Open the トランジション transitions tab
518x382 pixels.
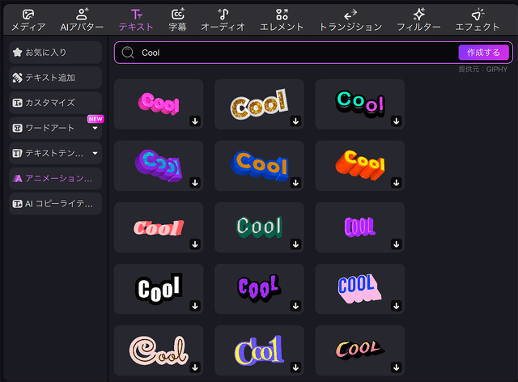pos(350,20)
